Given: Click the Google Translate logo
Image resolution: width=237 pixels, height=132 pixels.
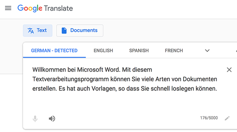Looking at the screenshot, I should pos(45,8).
